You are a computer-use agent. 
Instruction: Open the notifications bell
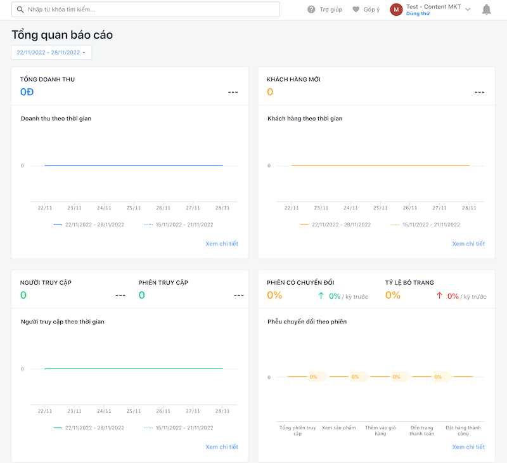point(487,10)
